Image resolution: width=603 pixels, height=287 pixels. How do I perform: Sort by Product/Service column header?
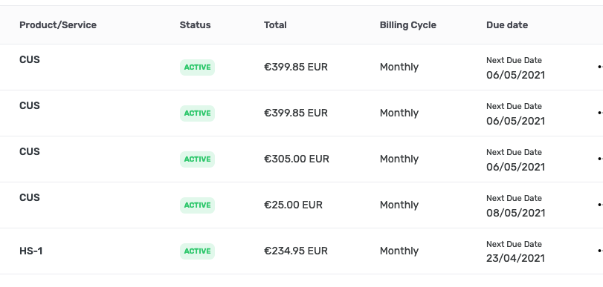pyautogui.click(x=58, y=25)
